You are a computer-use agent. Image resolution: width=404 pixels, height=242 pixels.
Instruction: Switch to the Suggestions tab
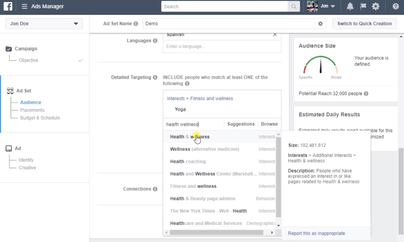(x=240, y=124)
